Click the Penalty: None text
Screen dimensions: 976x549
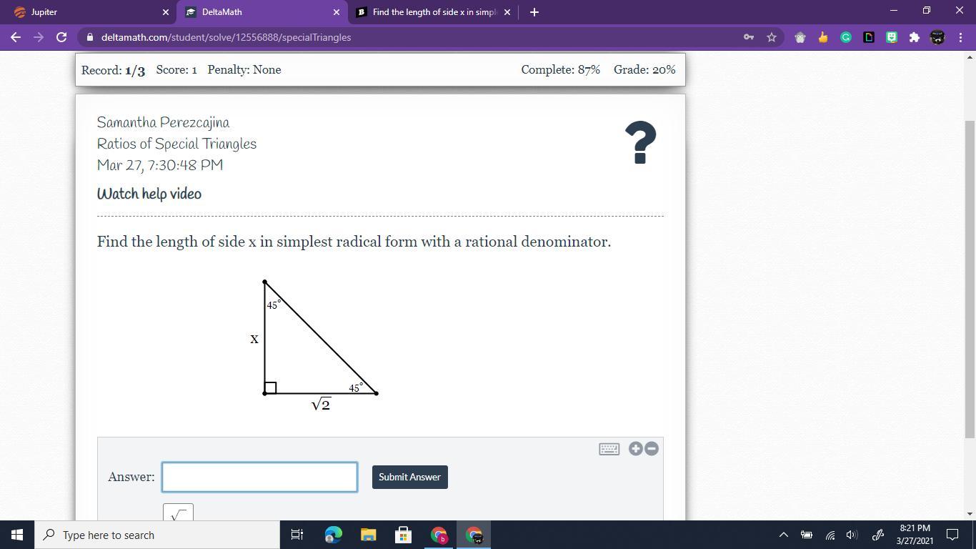point(244,70)
